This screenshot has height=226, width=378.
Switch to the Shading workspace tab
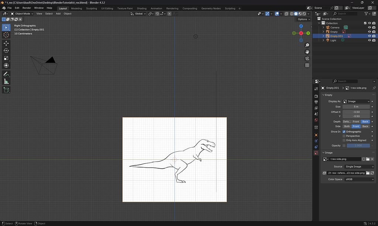141,8
